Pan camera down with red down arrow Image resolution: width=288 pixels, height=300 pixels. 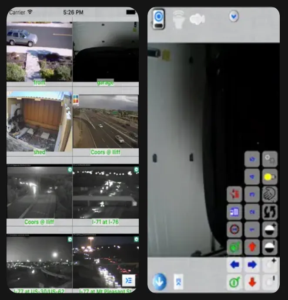click(x=252, y=282)
